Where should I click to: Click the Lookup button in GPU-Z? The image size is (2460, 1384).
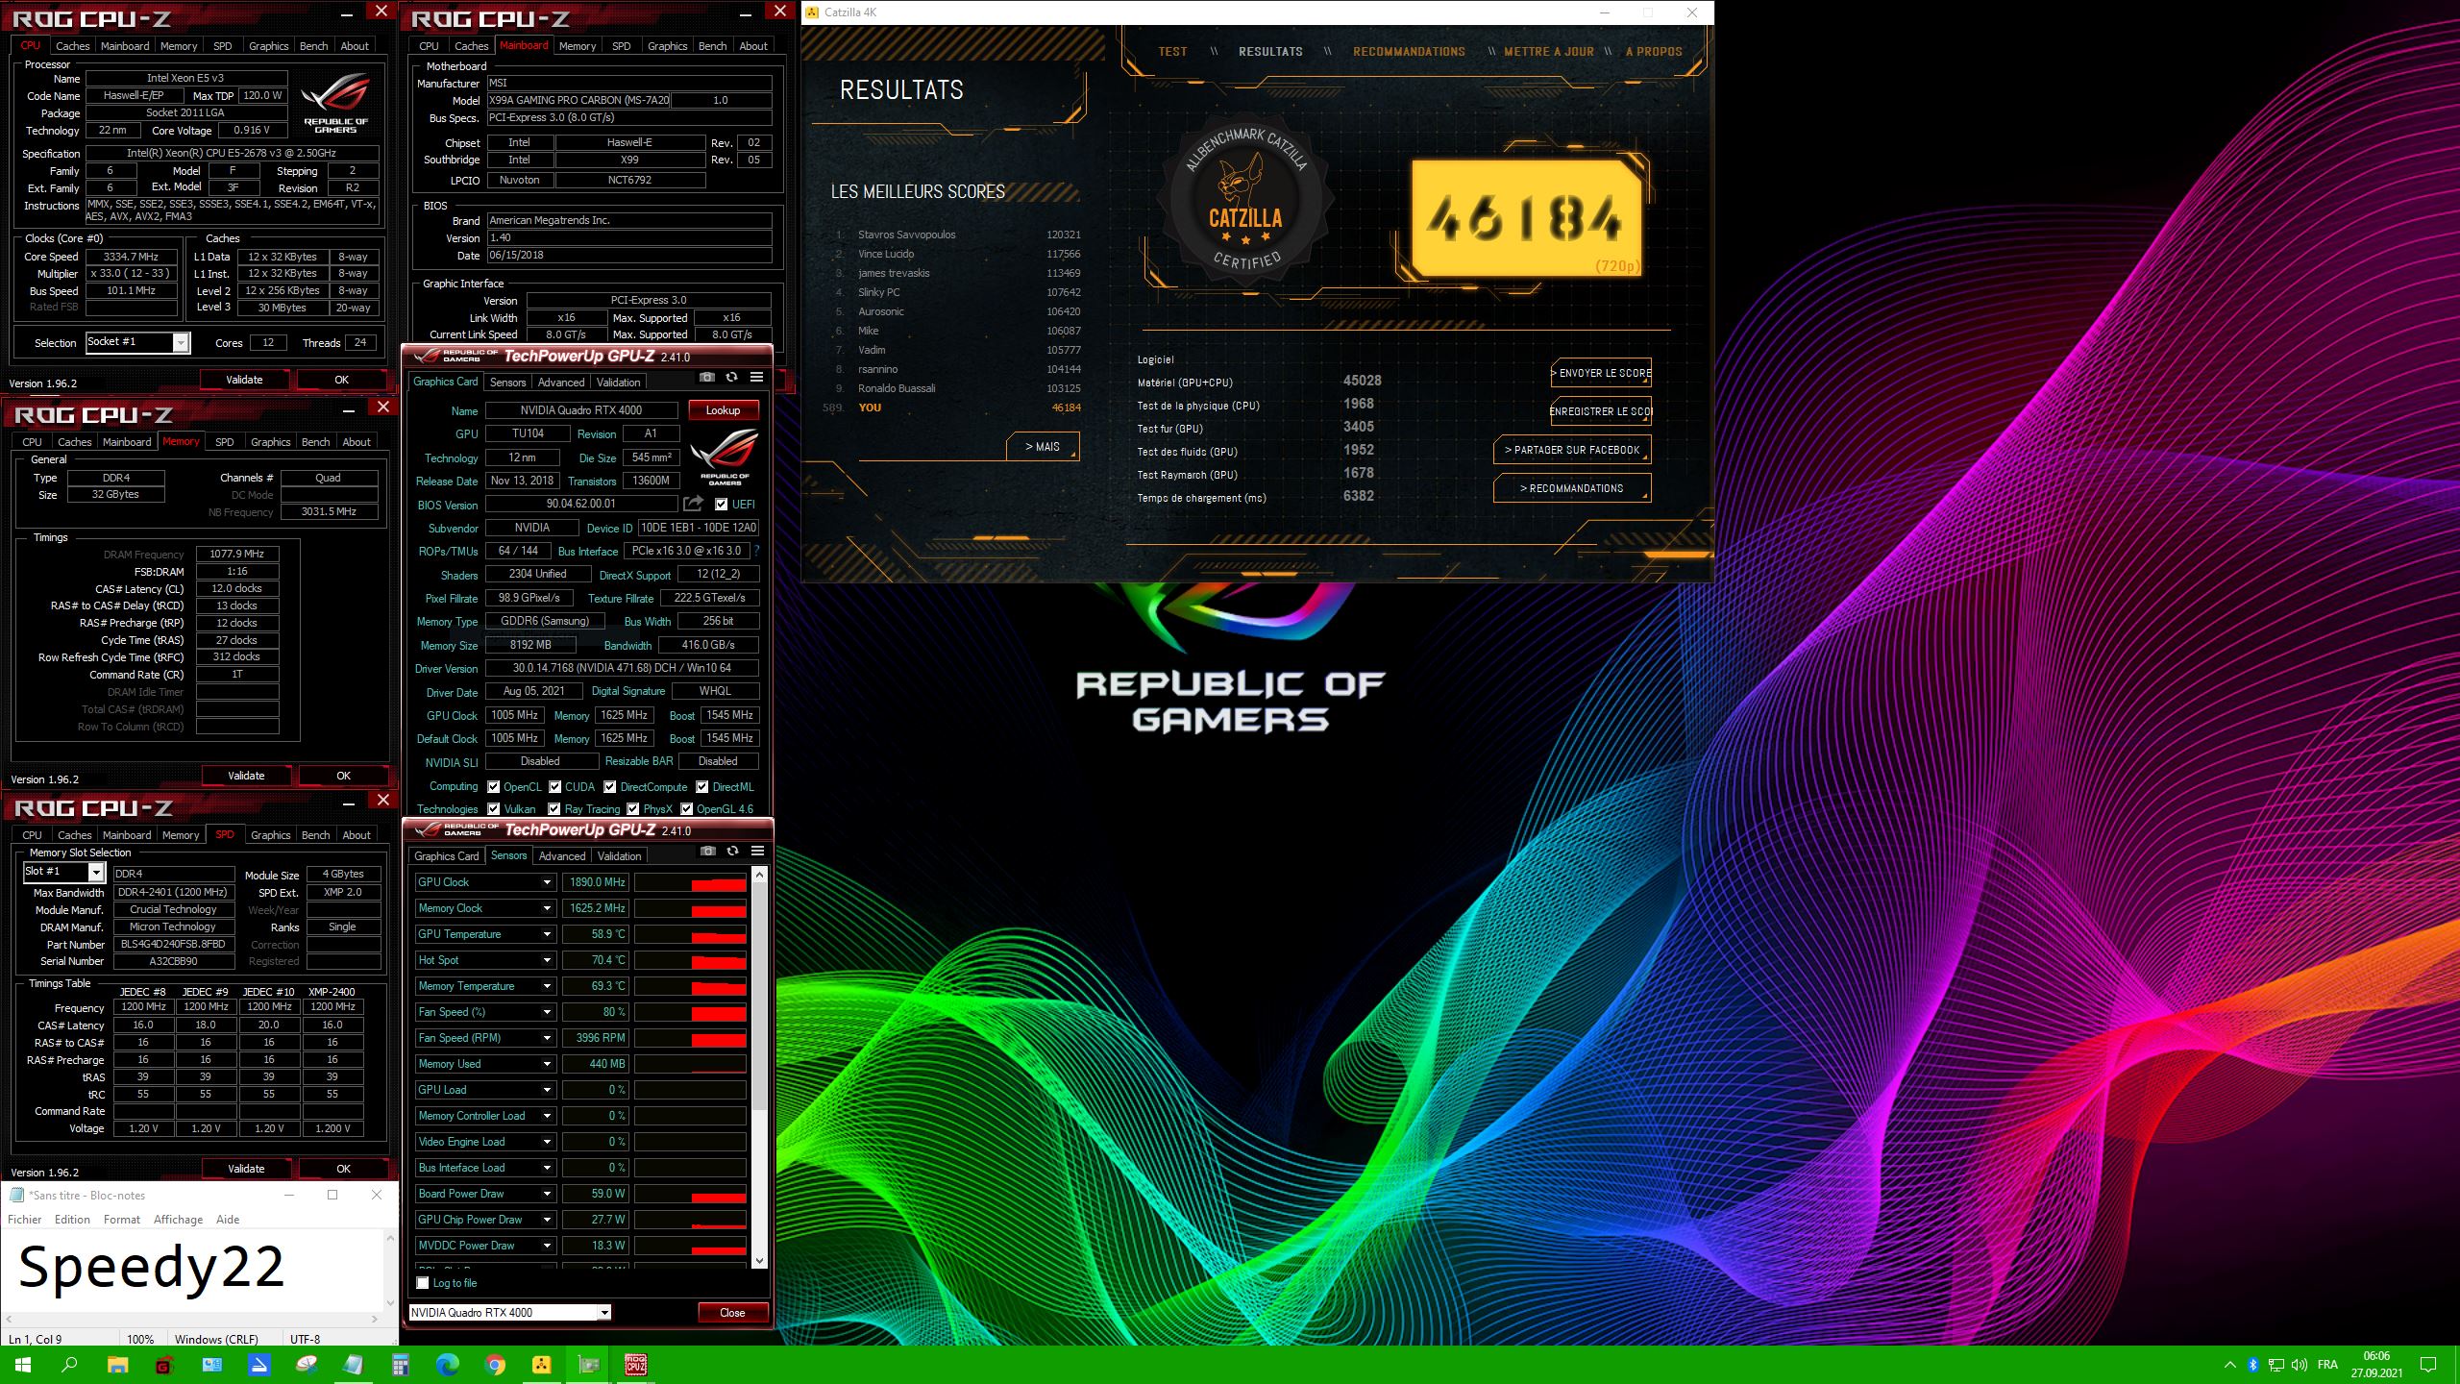[723, 409]
